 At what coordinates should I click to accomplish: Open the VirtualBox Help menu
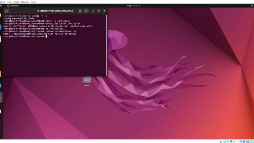(33, 2)
